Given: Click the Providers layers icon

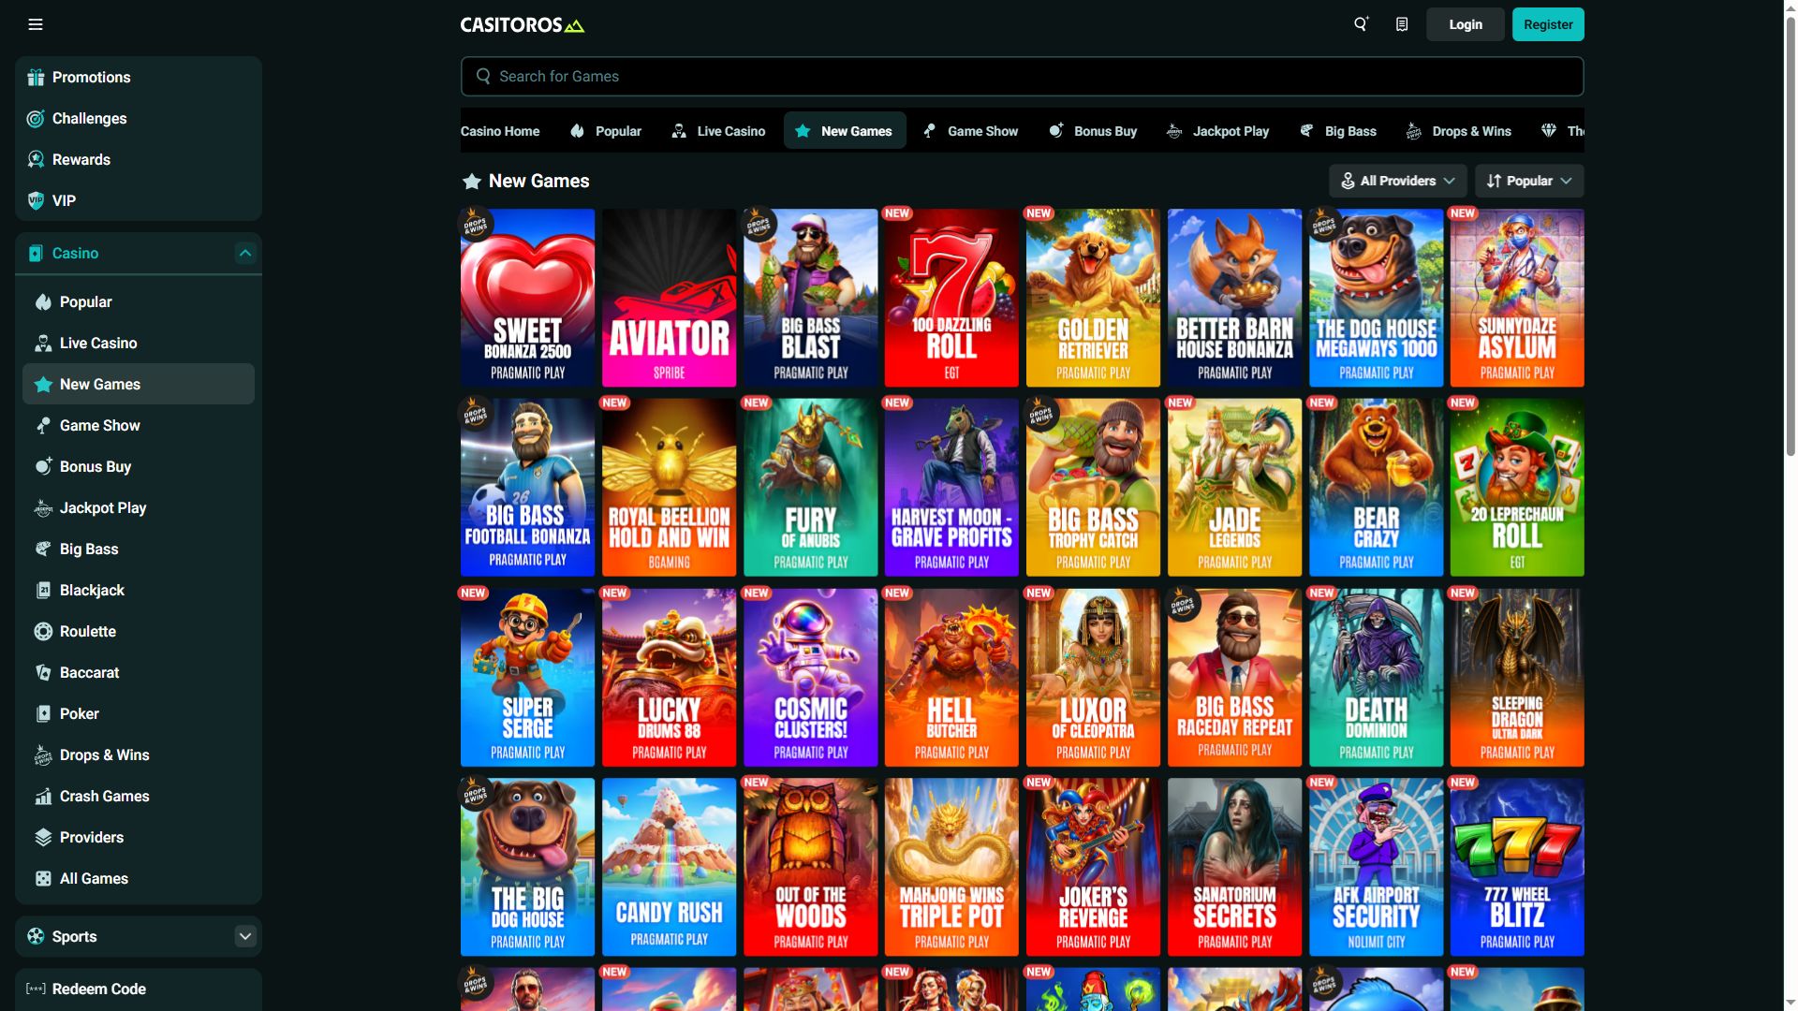Looking at the screenshot, I should coord(43,837).
